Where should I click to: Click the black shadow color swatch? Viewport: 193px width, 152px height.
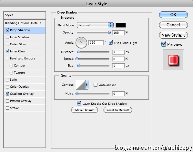click(121, 25)
